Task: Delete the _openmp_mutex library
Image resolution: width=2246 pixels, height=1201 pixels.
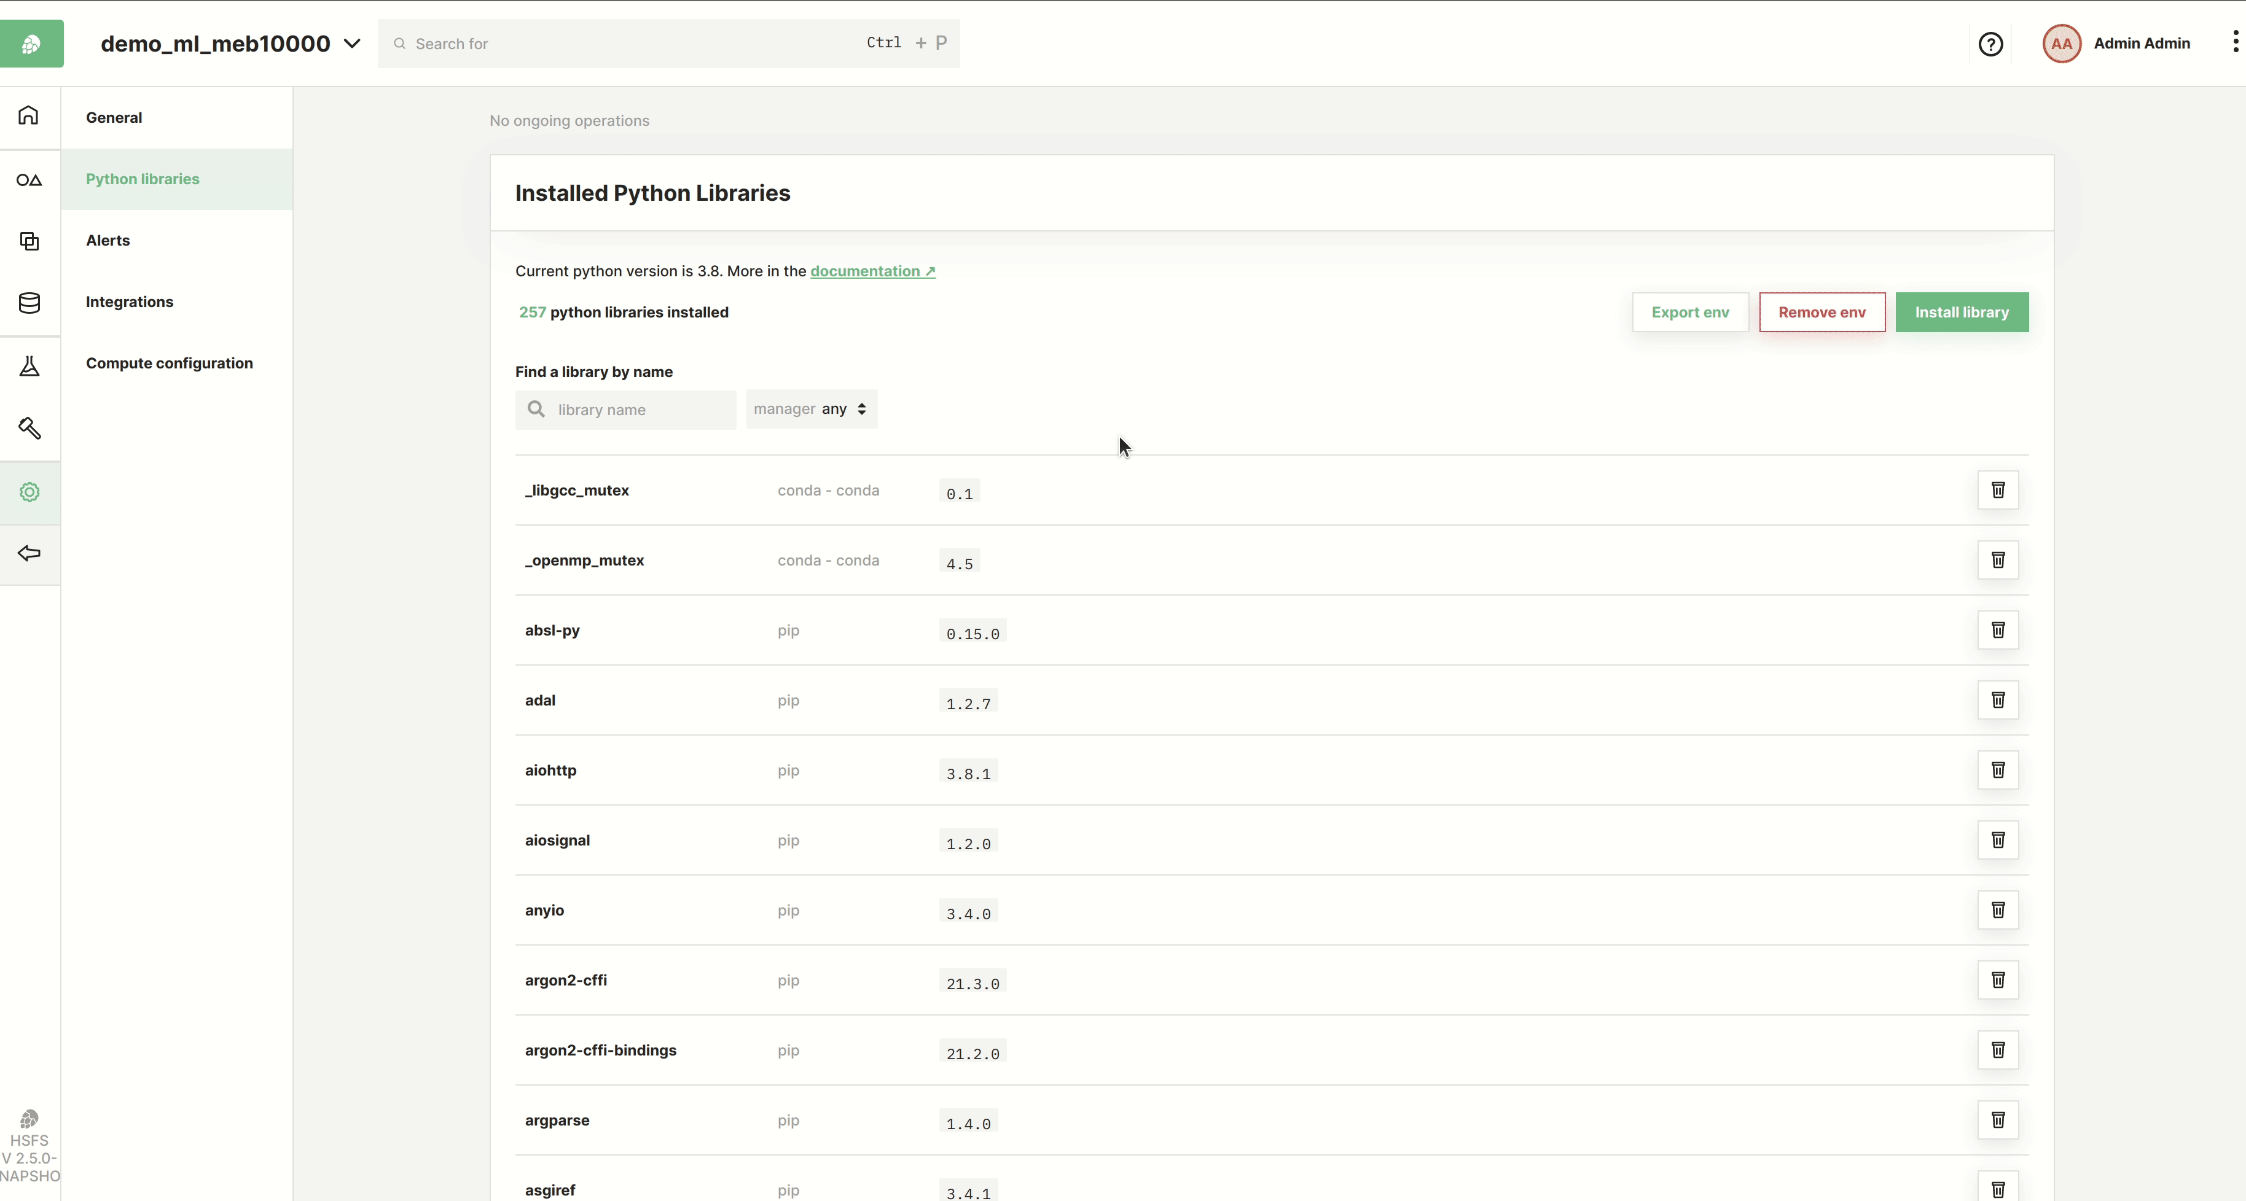Action: click(1998, 559)
